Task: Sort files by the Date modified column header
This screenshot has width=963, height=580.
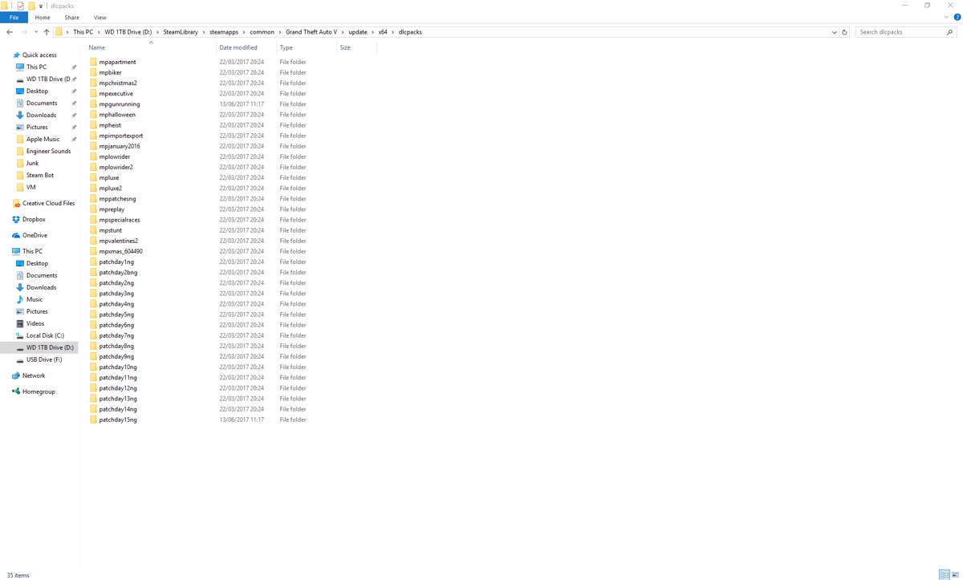Action: (239, 47)
